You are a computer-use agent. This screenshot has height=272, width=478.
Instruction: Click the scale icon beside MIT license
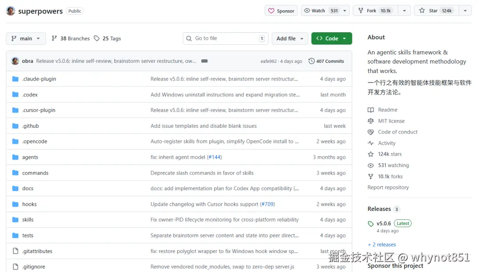371,121
